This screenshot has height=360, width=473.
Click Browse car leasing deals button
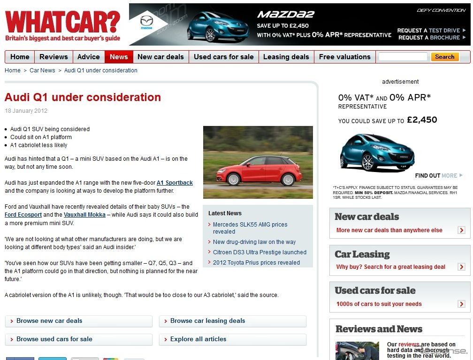click(233, 321)
